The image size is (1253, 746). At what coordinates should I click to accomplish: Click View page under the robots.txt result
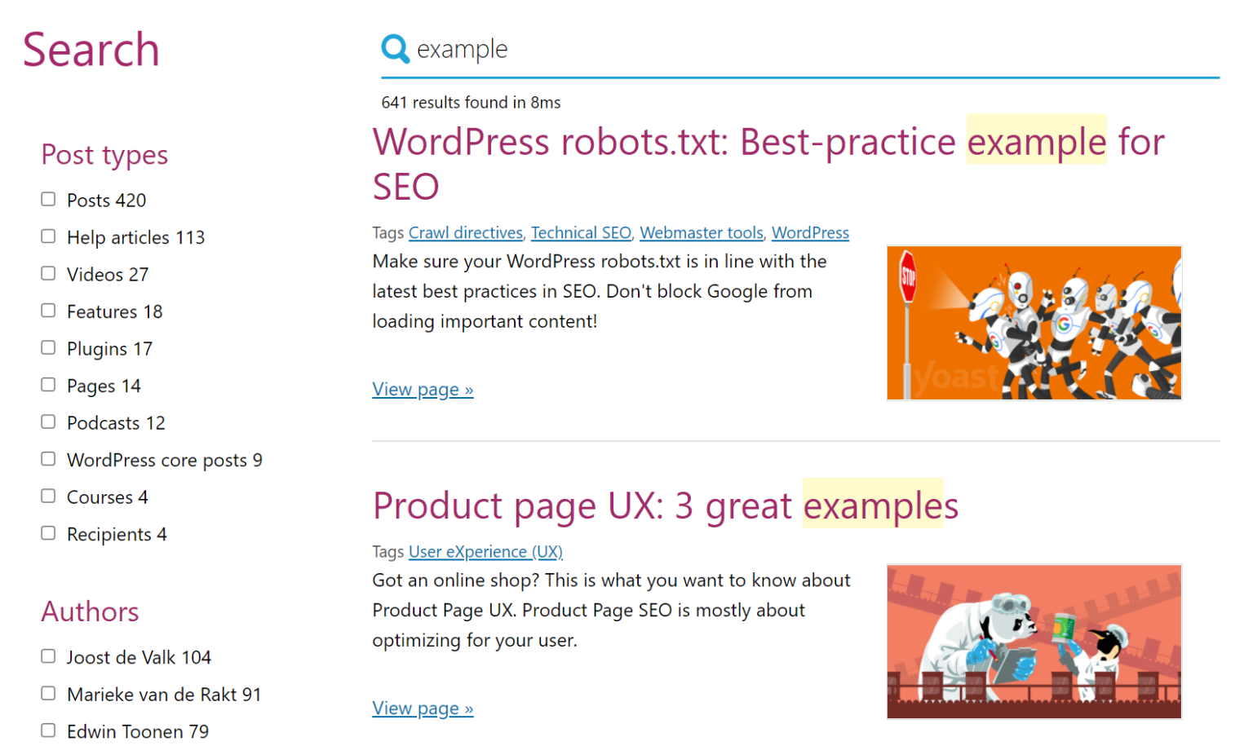coord(423,389)
